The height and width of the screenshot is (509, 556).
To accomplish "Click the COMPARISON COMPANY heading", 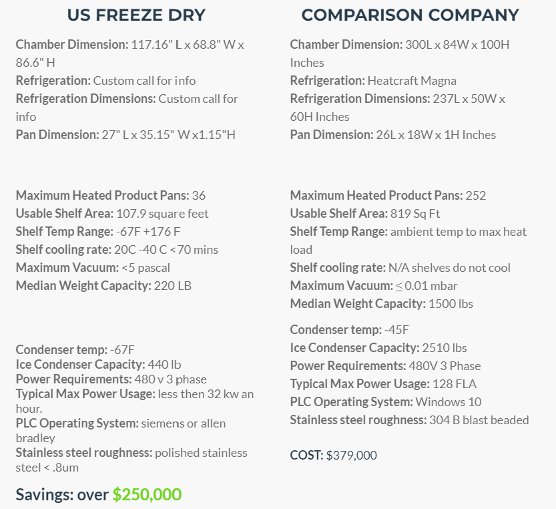I will [x=410, y=15].
